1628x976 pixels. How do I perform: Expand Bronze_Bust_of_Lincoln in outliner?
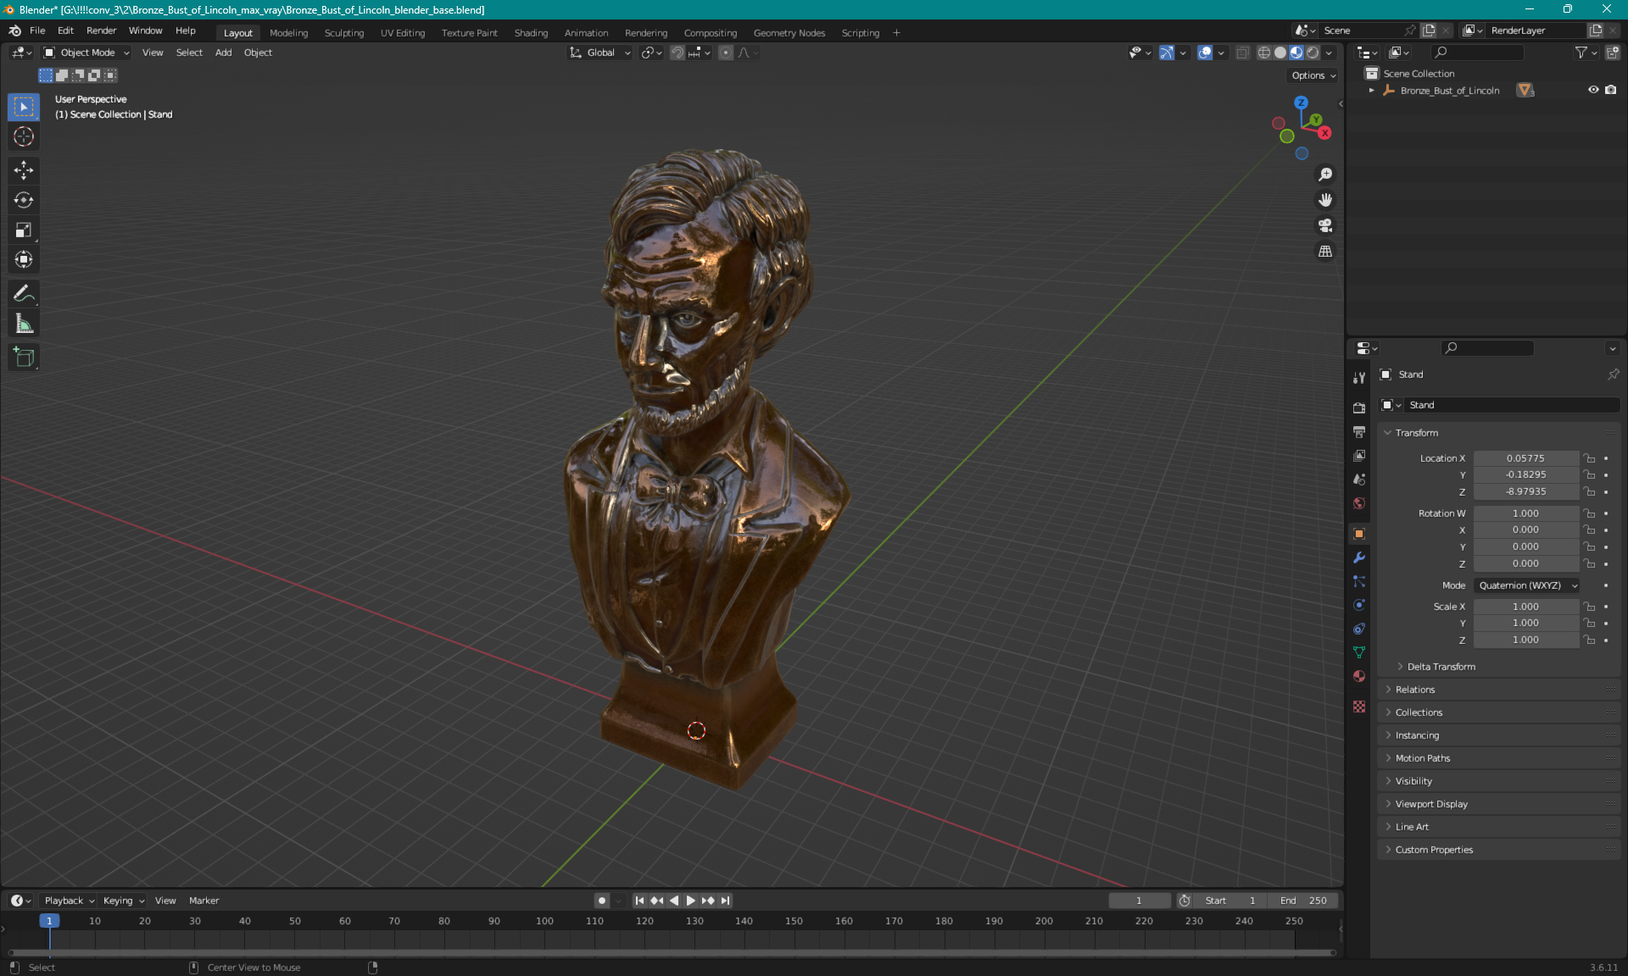(x=1371, y=91)
